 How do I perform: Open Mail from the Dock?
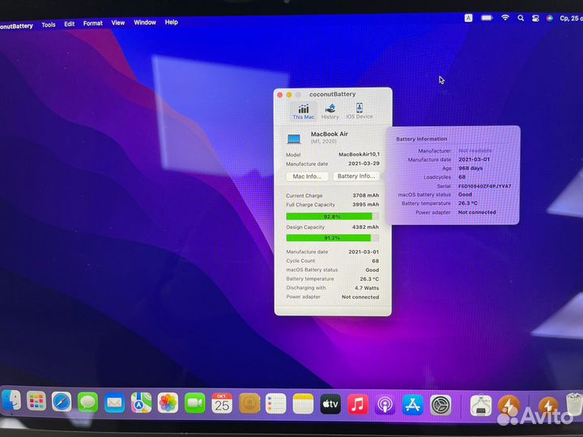tap(114, 402)
